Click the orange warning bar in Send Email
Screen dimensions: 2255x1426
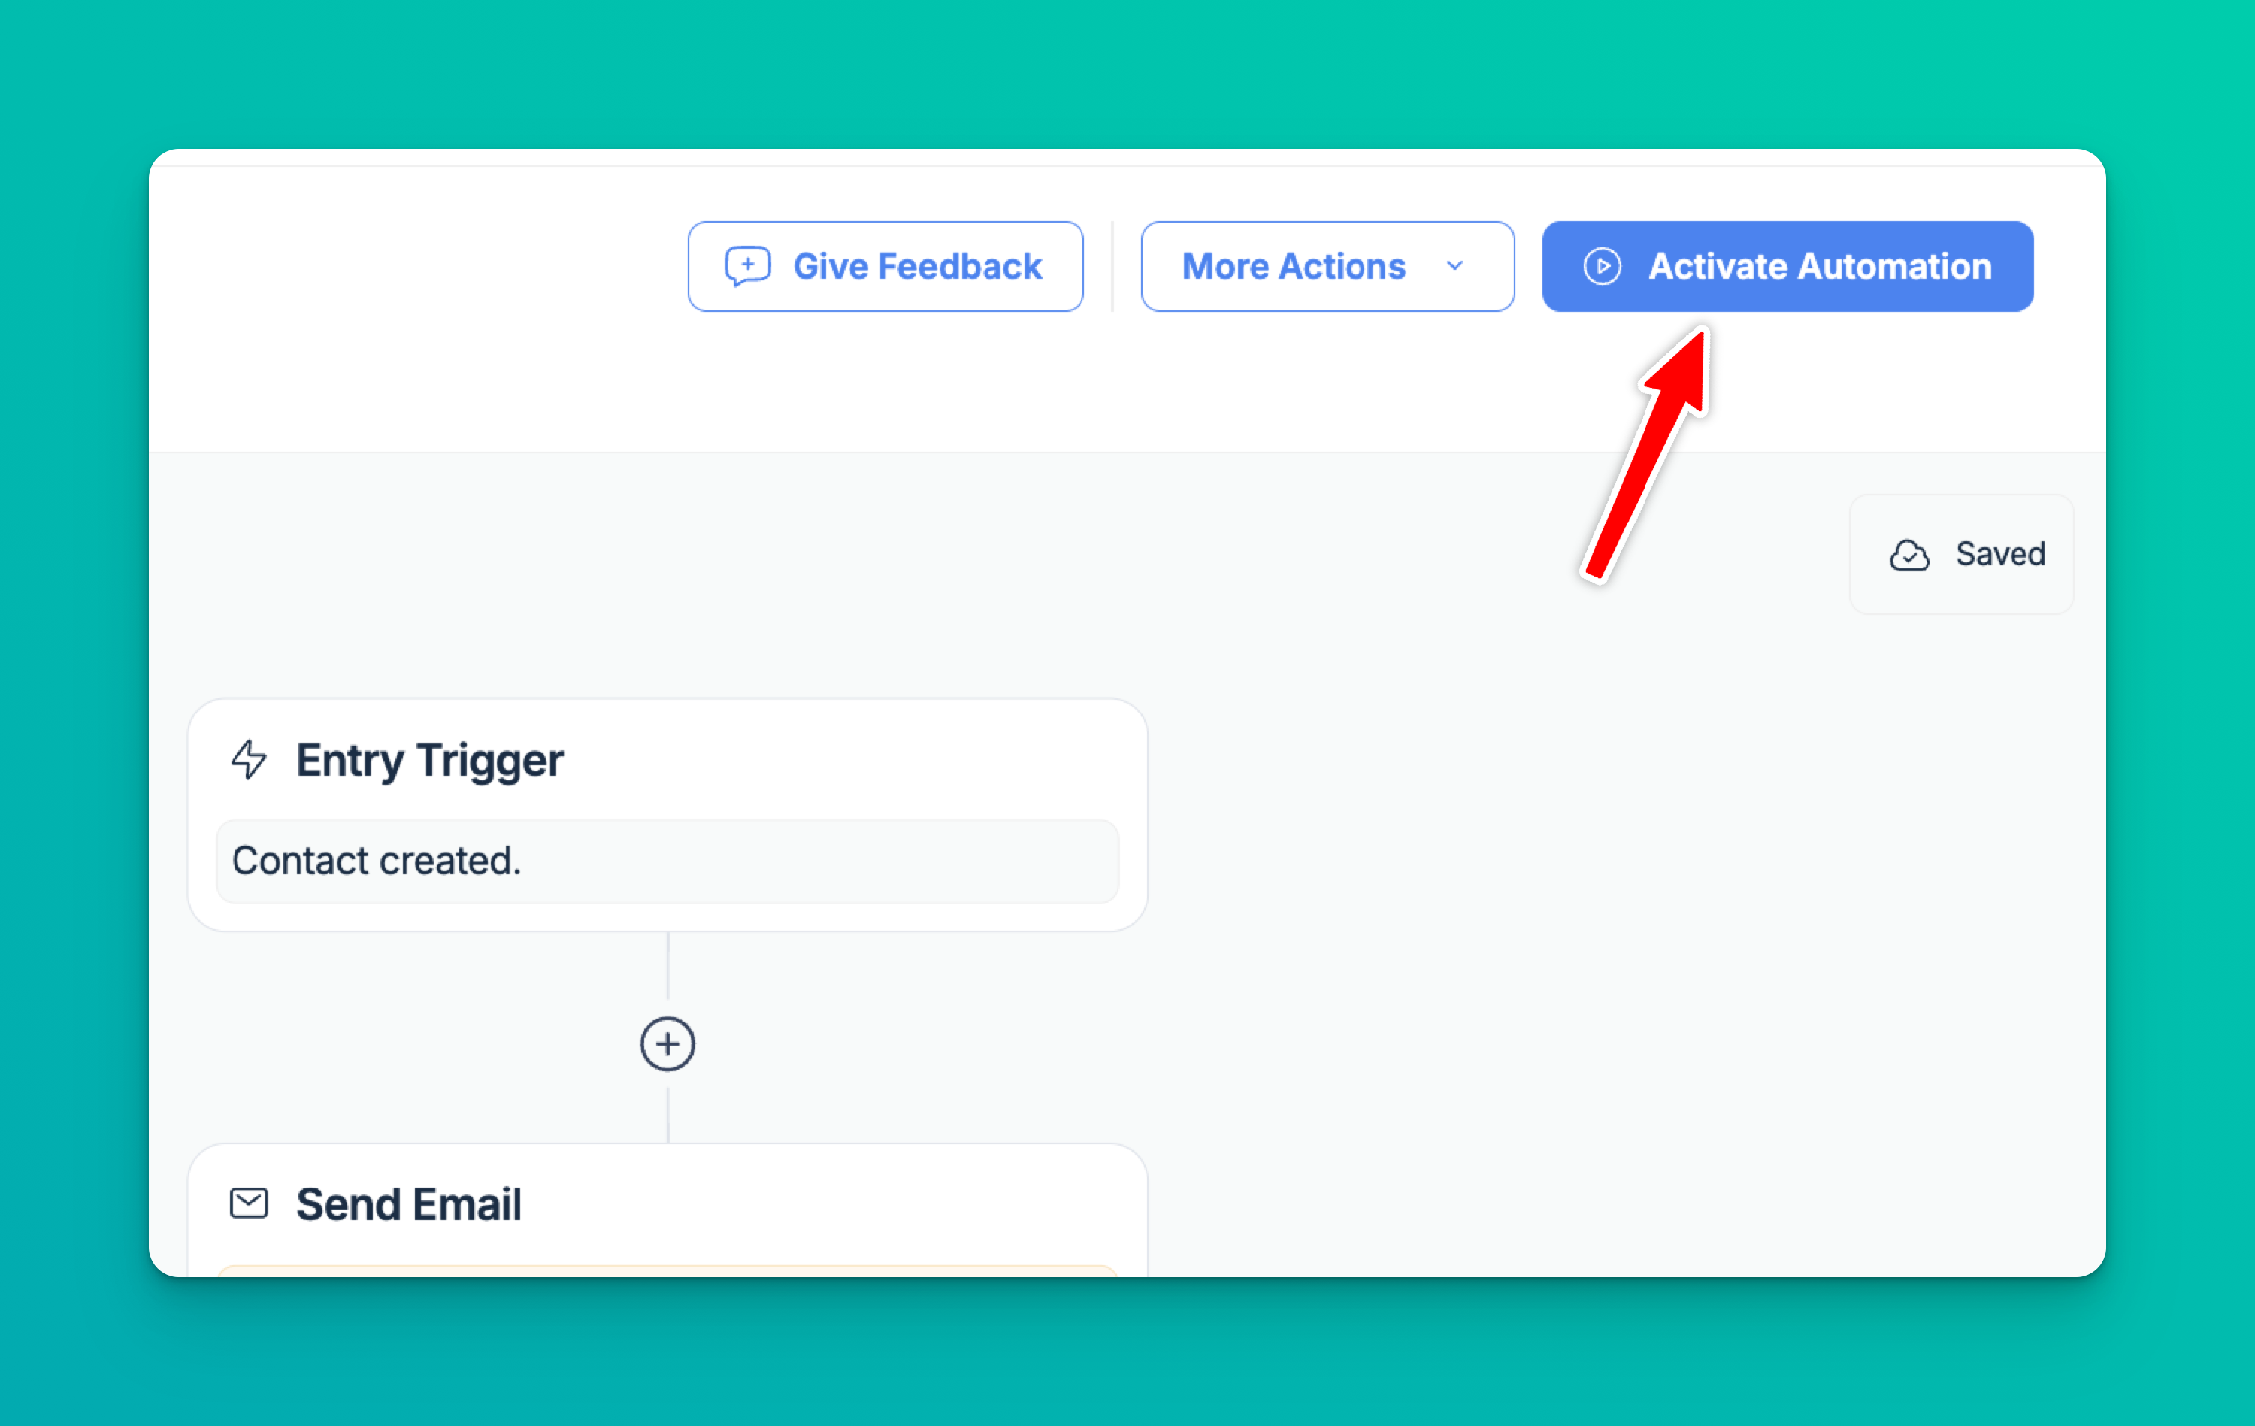coord(667,1270)
